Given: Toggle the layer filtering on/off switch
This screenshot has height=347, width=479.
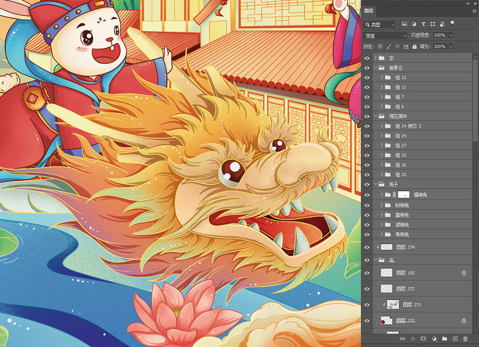Looking at the screenshot, I should [452, 24].
